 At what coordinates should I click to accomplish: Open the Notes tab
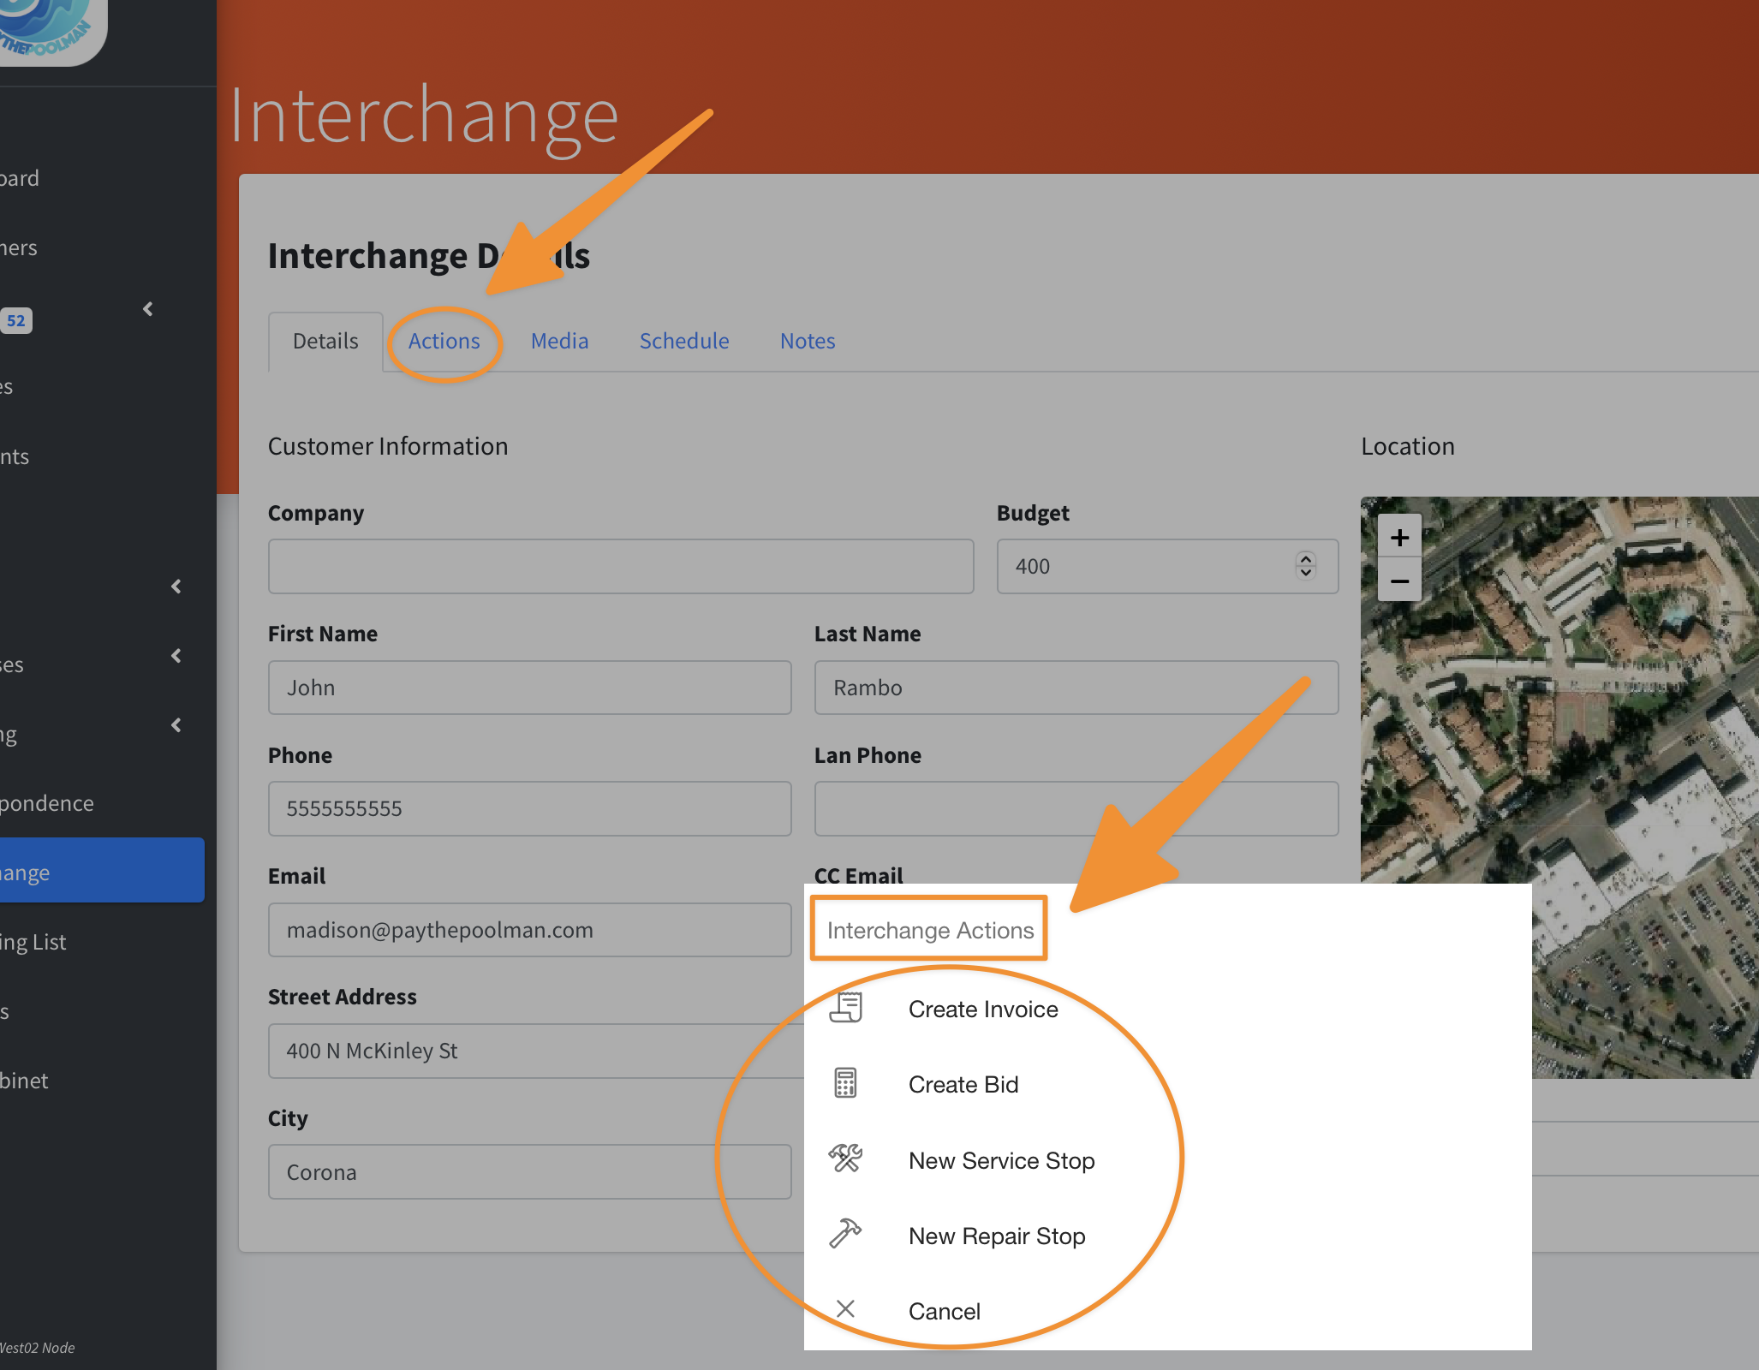point(807,341)
